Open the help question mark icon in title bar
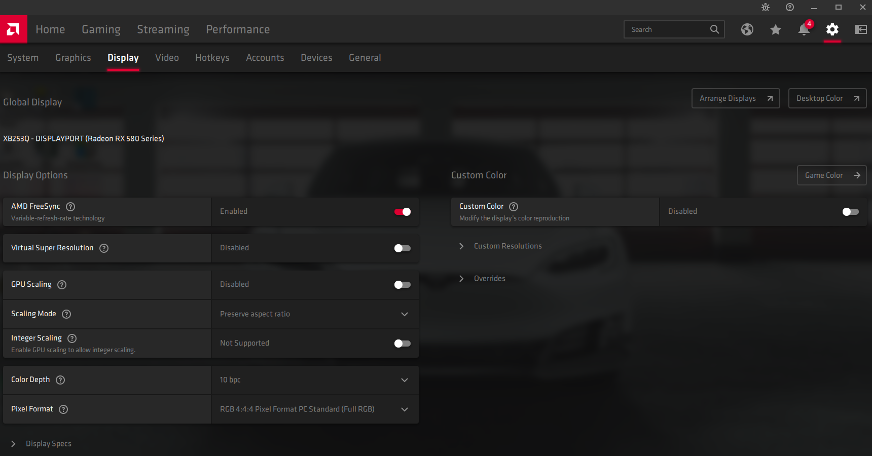872x456 pixels. click(790, 7)
